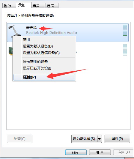The width and height of the screenshot is (134, 159).
Task: Choose 设置为默认设备(D) menu entry
Action: (x=38, y=46)
